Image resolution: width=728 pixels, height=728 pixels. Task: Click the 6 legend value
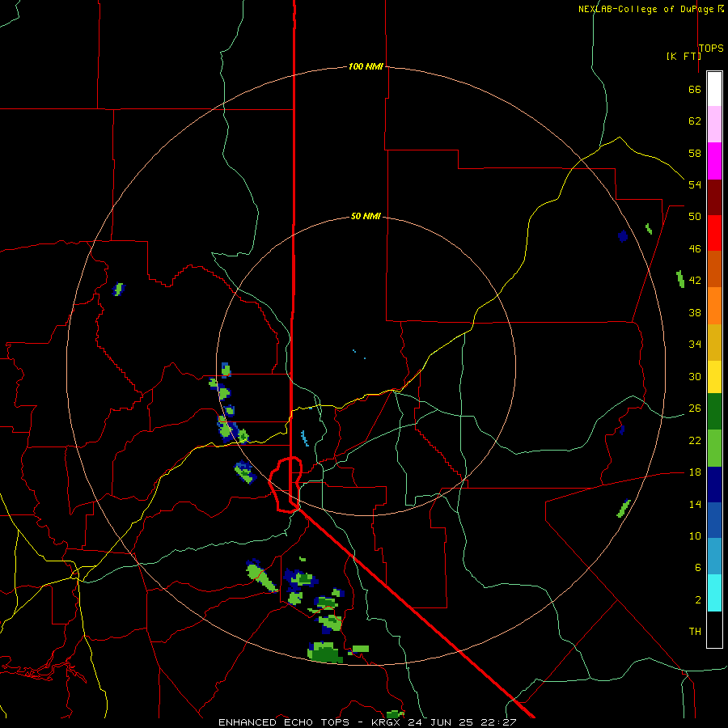(x=698, y=568)
